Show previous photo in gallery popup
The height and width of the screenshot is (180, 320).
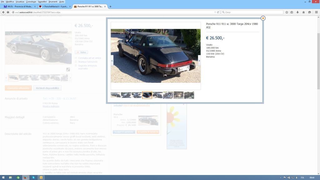(x=112, y=61)
